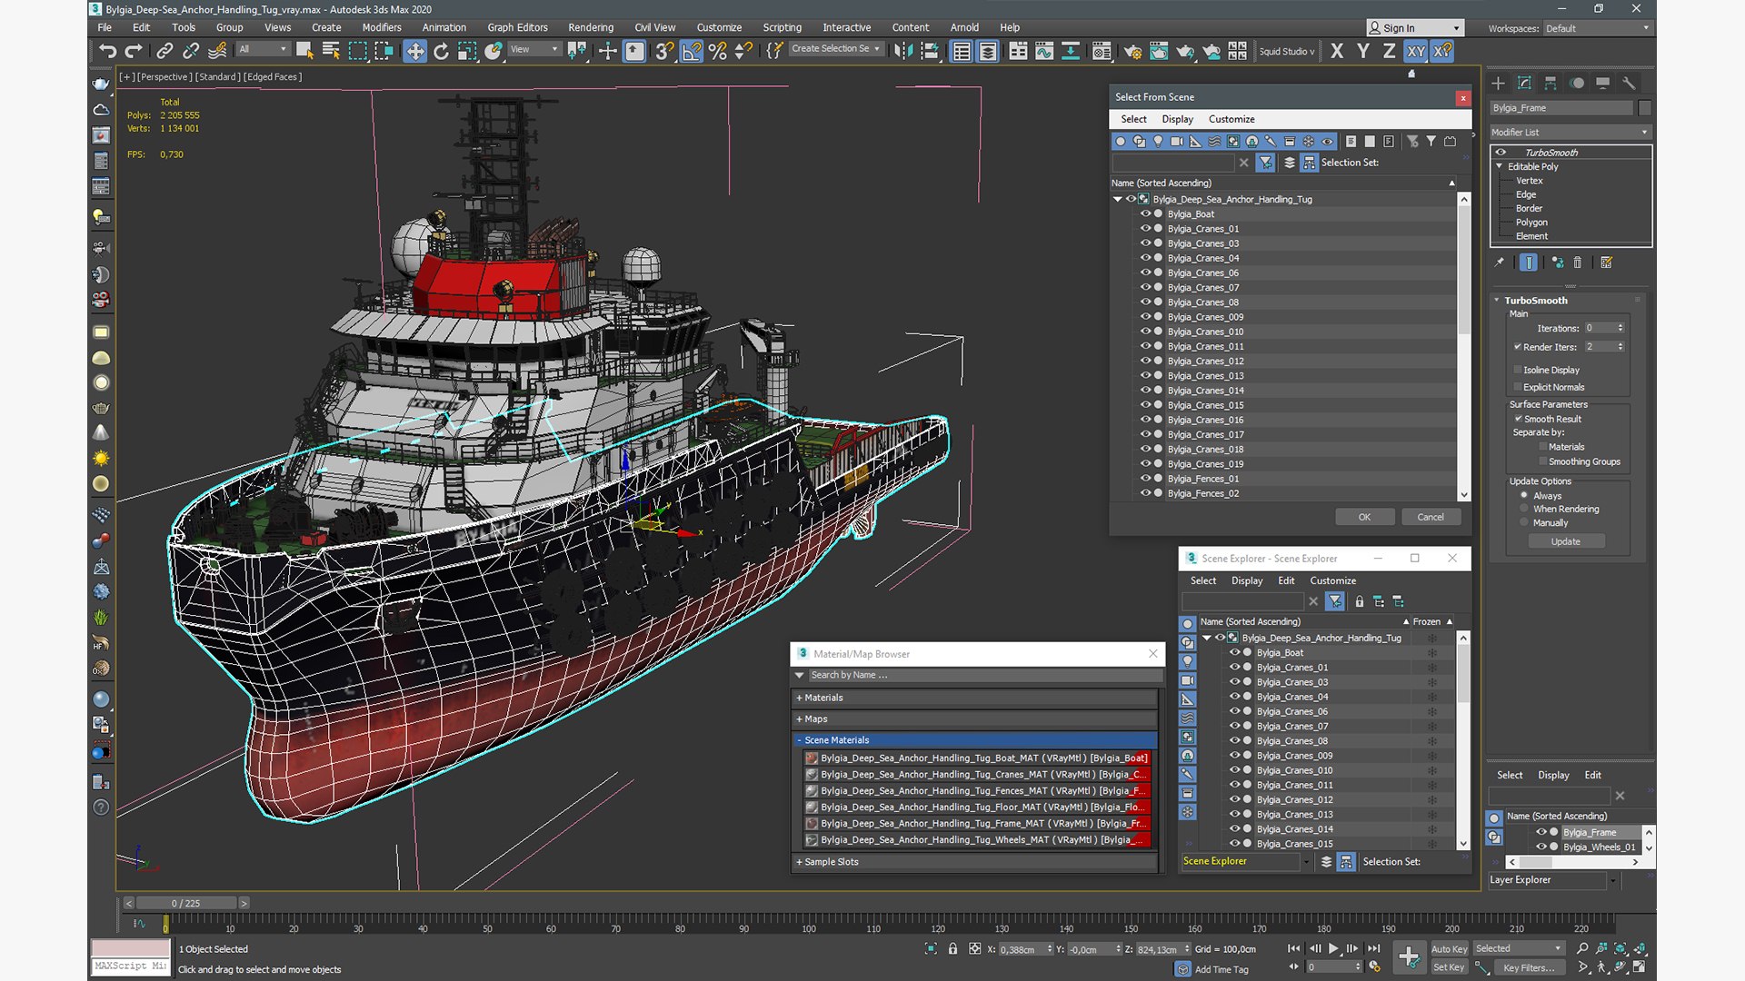The height and width of the screenshot is (981, 1745).
Task: Uncheck Smooth Result checkbox
Action: coord(1518,419)
